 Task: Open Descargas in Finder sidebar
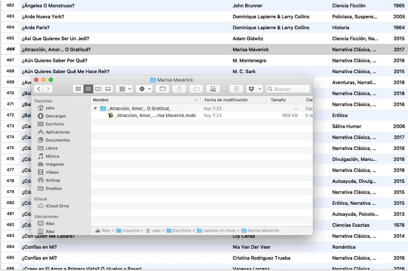pos(52,116)
